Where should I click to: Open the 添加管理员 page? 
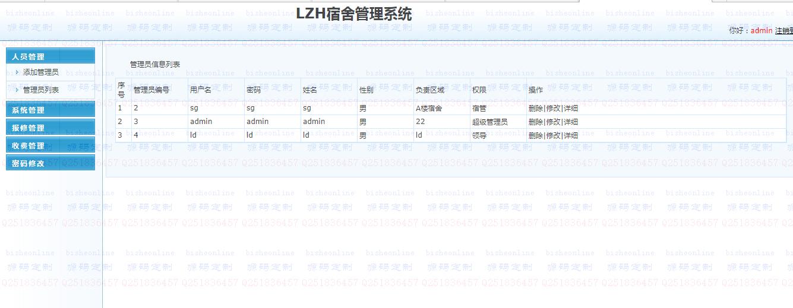tap(41, 72)
